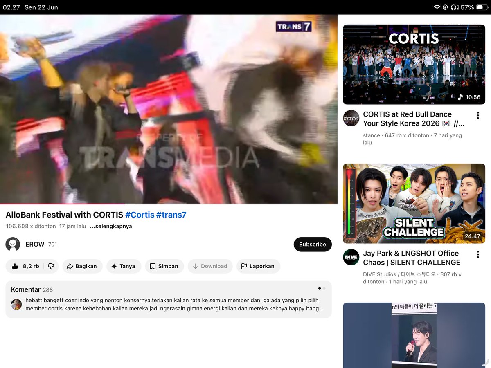Tap the battery indicator icon
The height and width of the screenshot is (368, 491).
[482, 7]
